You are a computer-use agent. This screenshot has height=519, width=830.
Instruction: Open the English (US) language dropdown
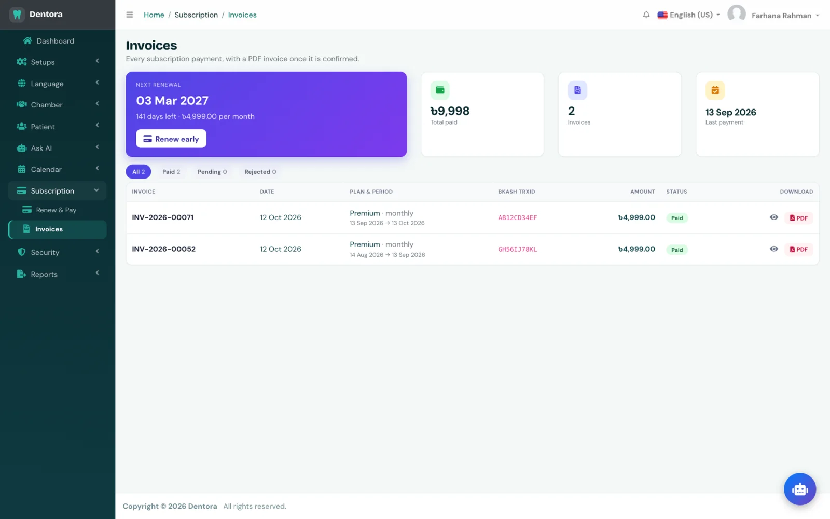688,15
